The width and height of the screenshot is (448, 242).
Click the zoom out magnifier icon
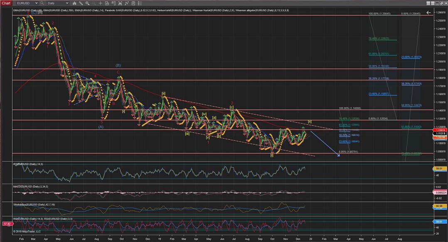point(94,3)
